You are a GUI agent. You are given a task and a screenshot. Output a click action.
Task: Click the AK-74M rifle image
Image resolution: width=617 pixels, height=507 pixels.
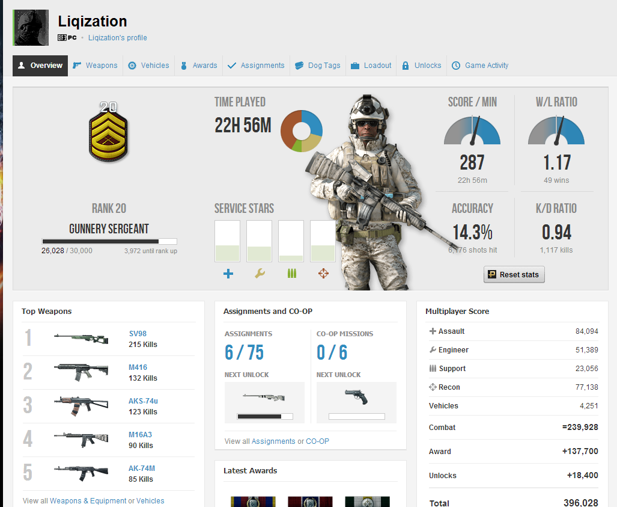click(x=81, y=473)
